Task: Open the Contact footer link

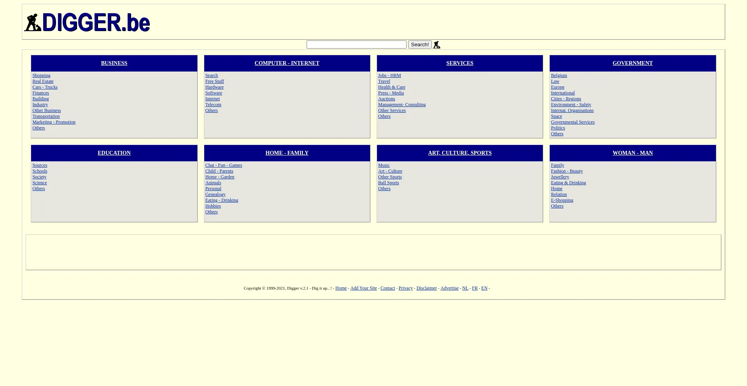Action: click(388, 288)
